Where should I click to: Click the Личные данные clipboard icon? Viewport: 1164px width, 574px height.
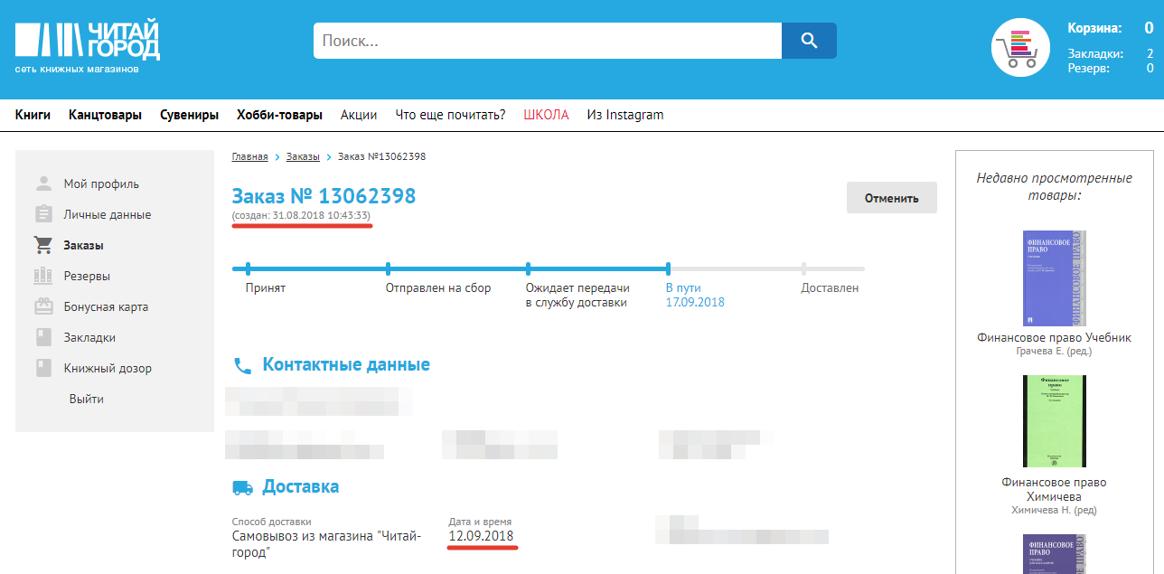[43, 214]
